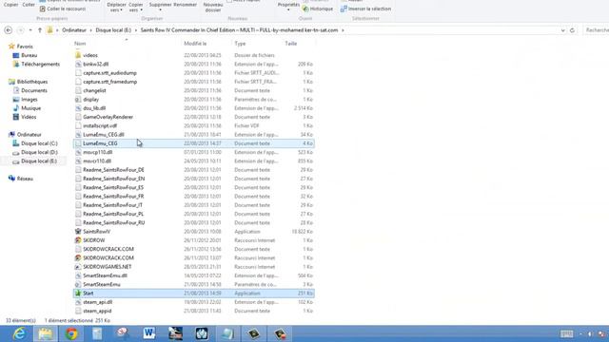This screenshot has width=609, height=342.
Task: Sort files by Type column
Action: [x=240, y=44]
